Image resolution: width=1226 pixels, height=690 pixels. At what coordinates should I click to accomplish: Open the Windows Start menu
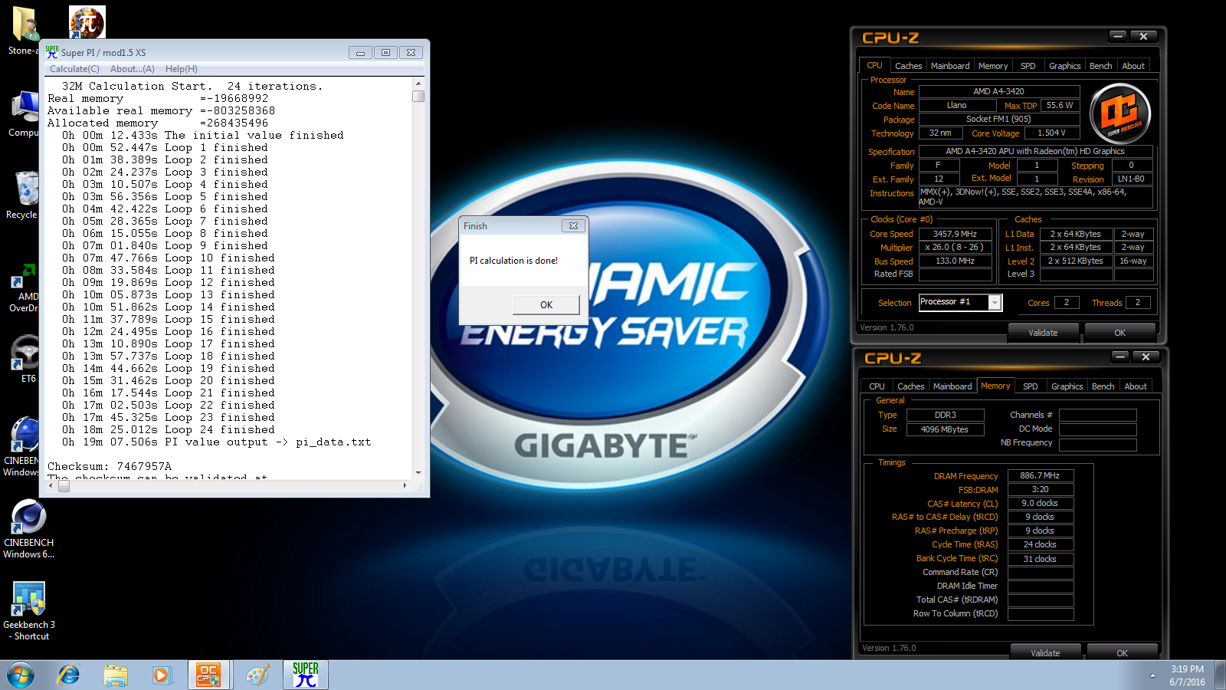point(21,675)
